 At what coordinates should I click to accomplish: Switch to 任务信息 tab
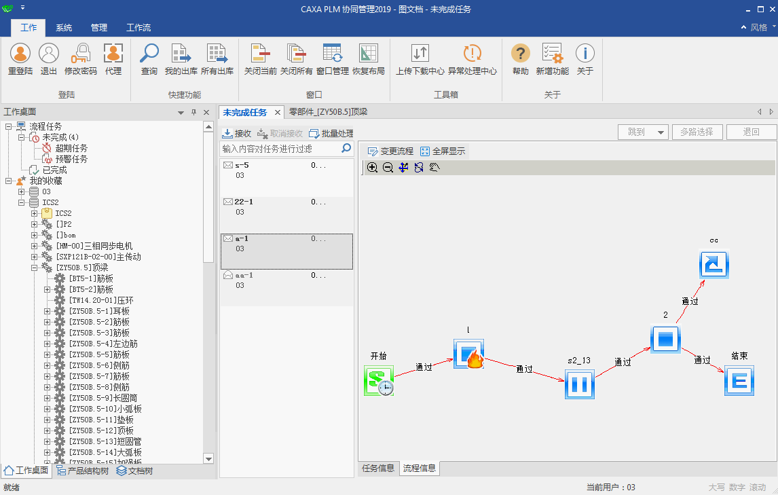[x=378, y=469]
